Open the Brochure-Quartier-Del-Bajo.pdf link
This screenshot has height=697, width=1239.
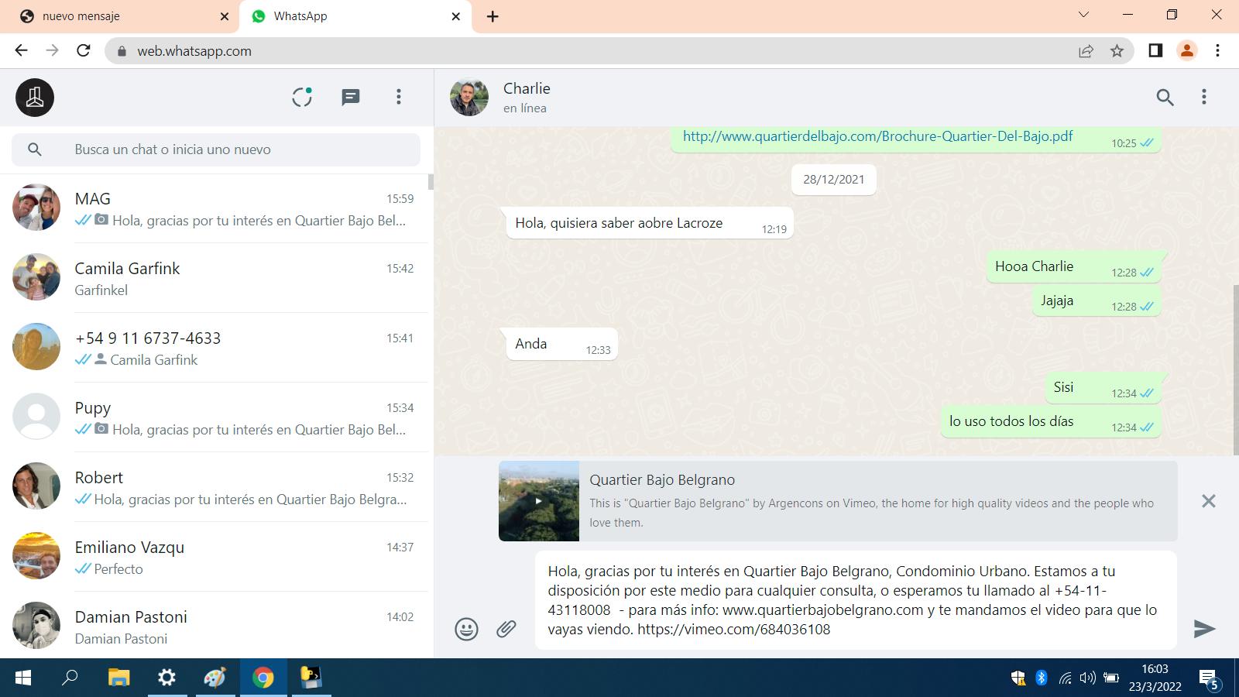point(877,136)
